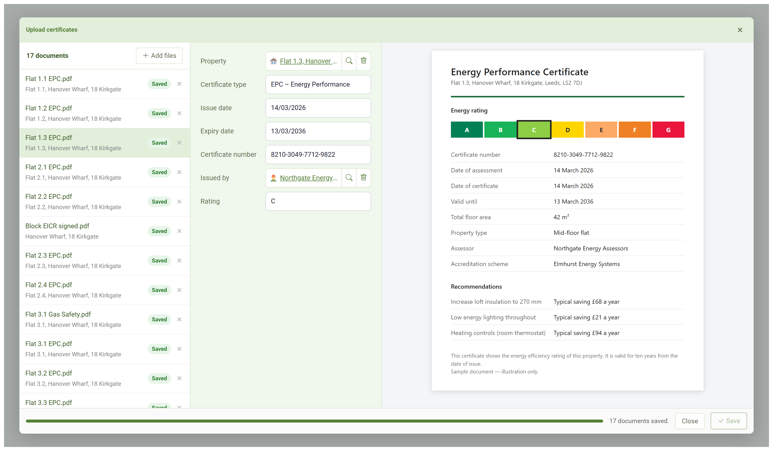Select Flat 1.1 EPC.pdf in the document list

105,84
